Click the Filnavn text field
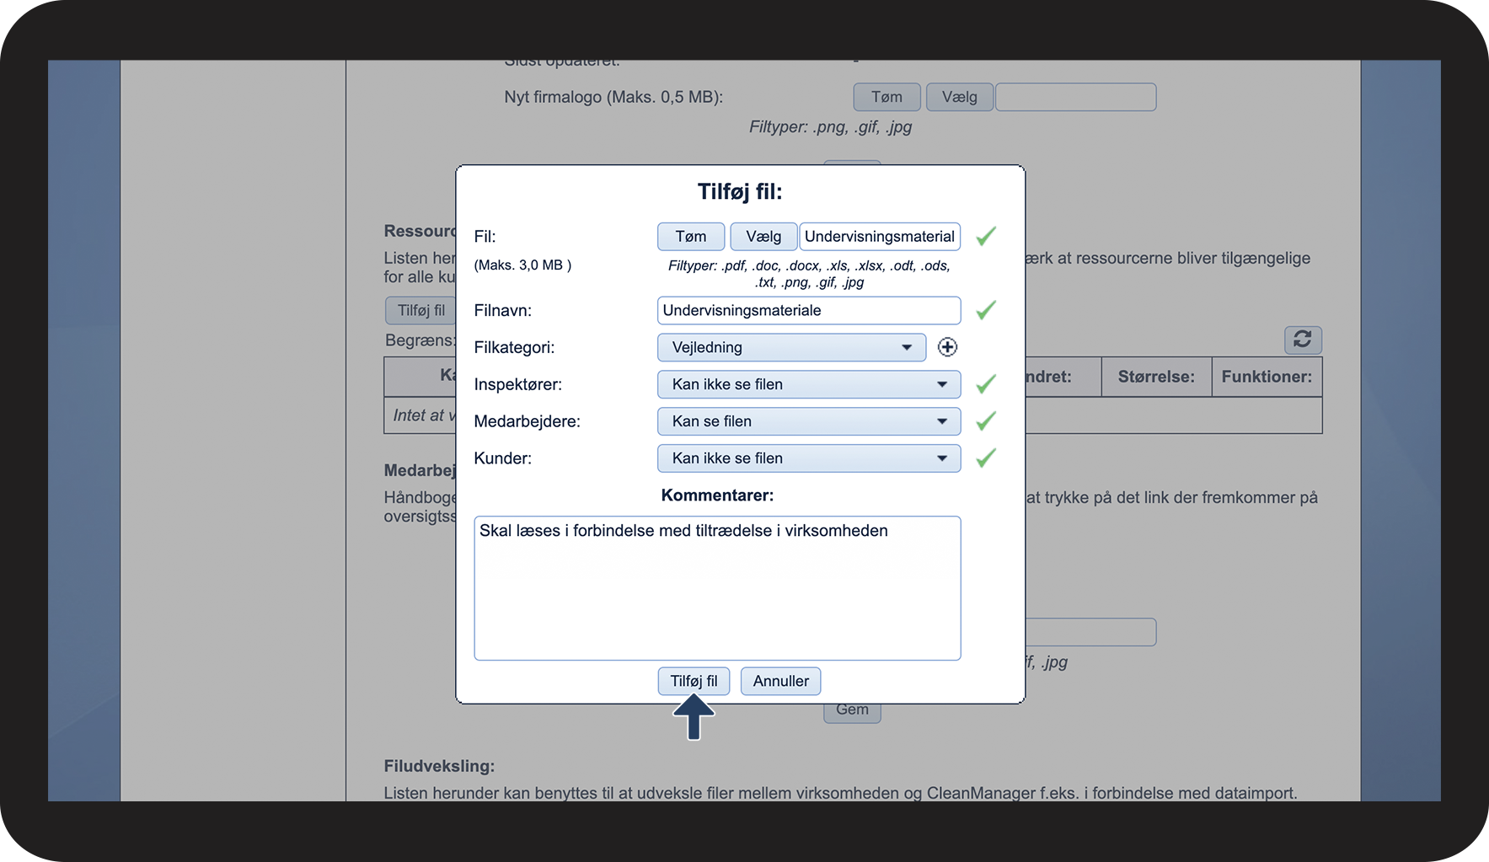1489x862 pixels. click(808, 310)
